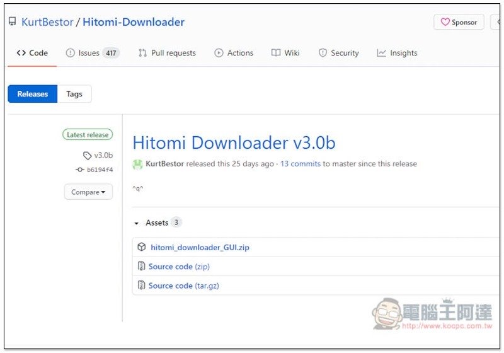The height and width of the screenshot is (353, 504).
Task: Switch to the Tags view
Action: click(74, 94)
